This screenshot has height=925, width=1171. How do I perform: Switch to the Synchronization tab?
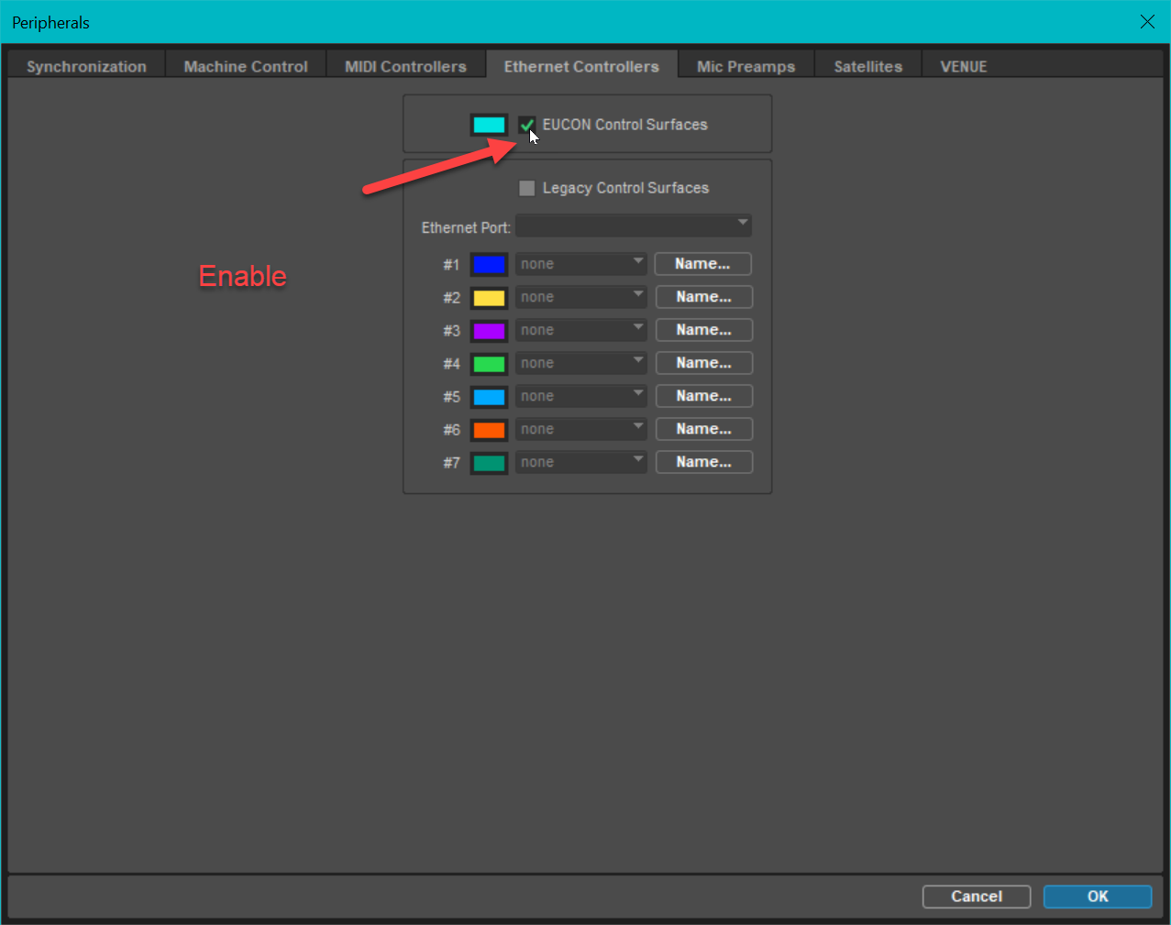click(86, 66)
